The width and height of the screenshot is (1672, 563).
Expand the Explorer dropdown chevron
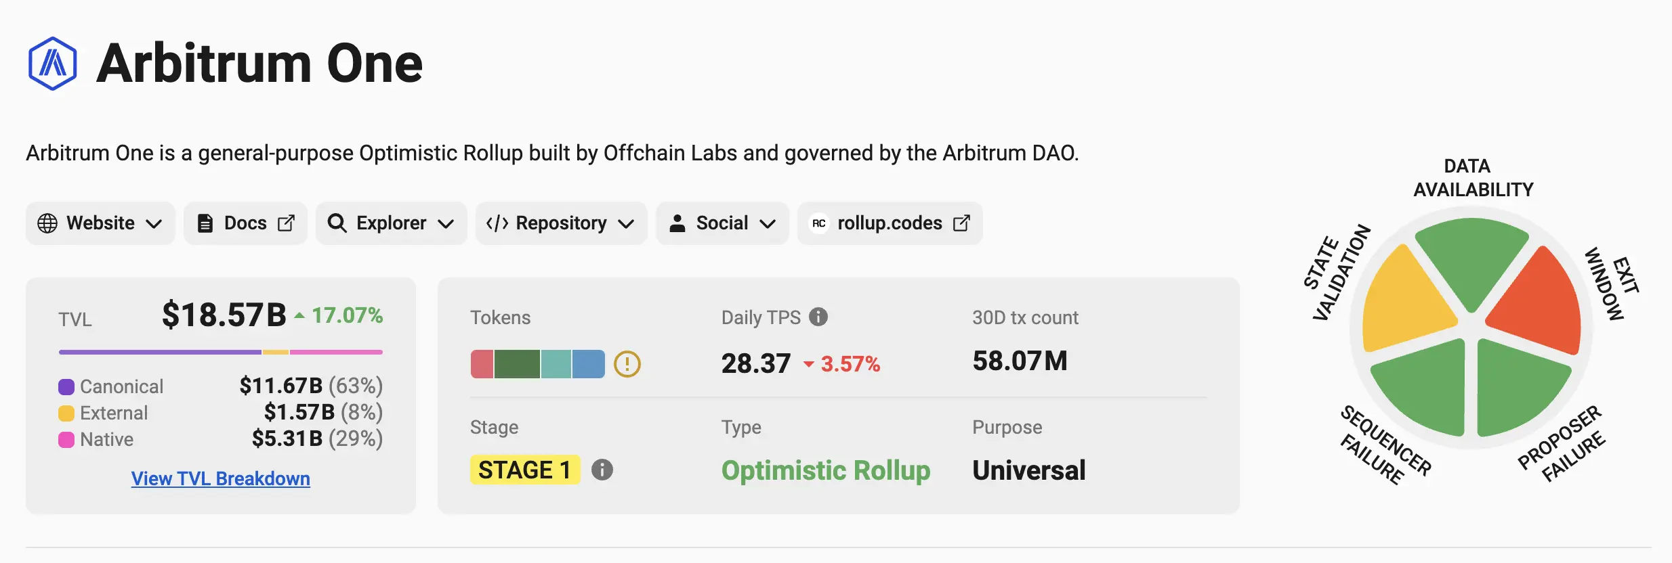(x=445, y=224)
